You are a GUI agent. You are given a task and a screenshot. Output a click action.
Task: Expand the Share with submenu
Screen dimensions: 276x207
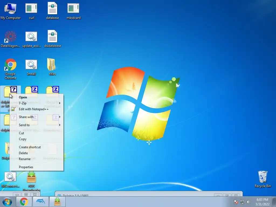[x=37, y=117]
